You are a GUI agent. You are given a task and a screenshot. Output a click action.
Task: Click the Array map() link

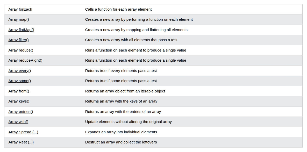[18, 19]
